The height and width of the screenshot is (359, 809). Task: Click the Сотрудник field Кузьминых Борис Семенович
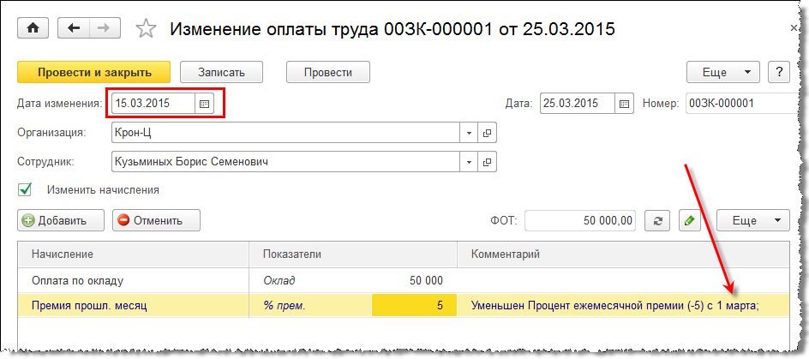[x=286, y=161]
